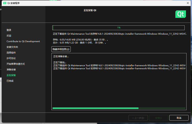
Task: Click the top progress bar showing 1%
Action: (118, 28)
